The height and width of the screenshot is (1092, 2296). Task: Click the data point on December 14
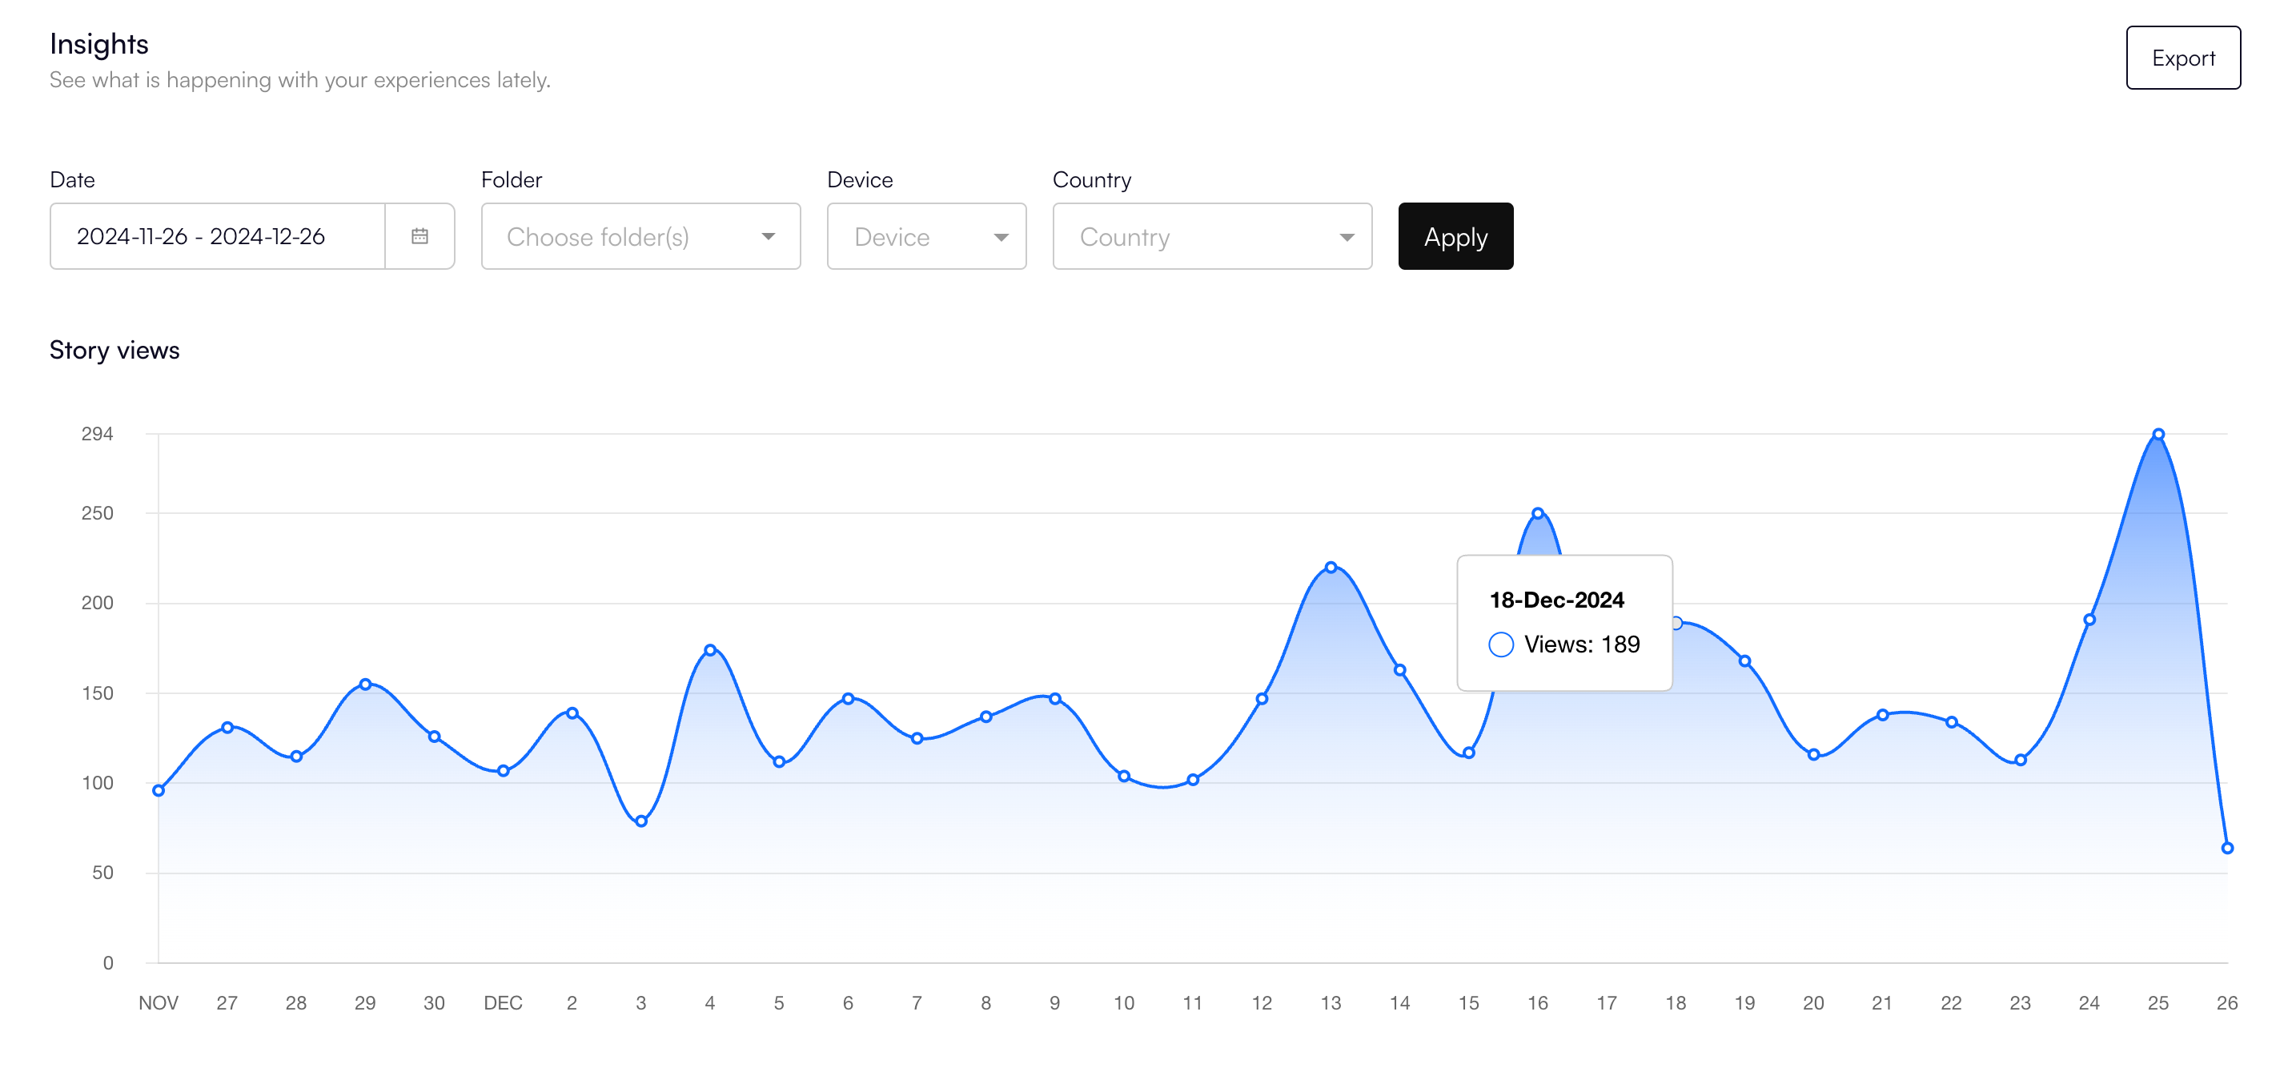[x=1400, y=670]
